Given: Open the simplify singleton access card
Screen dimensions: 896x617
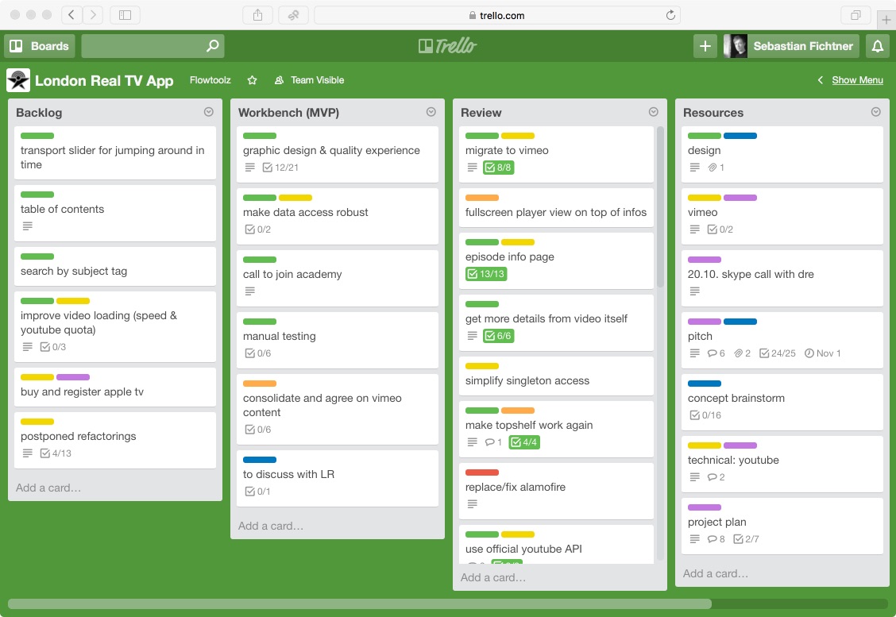Looking at the screenshot, I should (556, 376).
